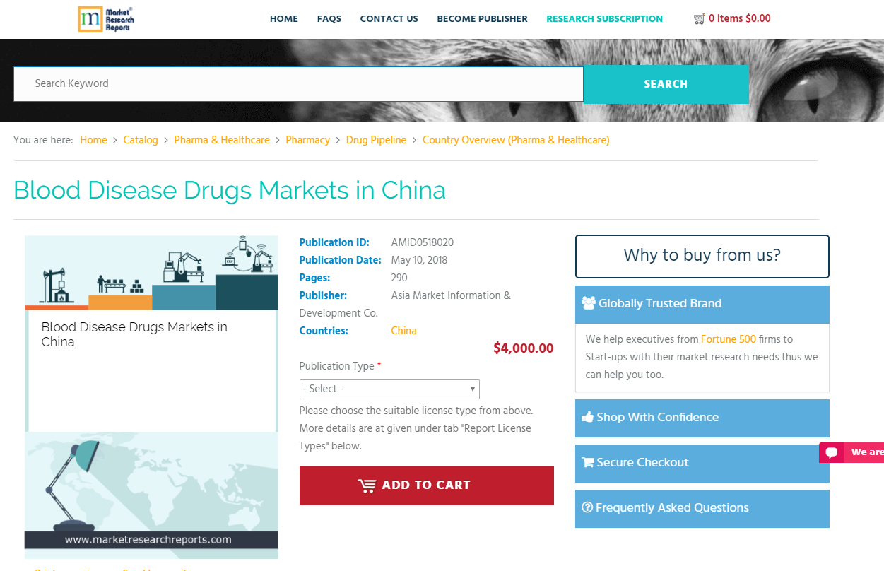Go to the HOME menu item
This screenshot has height=571, width=884.
tap(284, 19)
